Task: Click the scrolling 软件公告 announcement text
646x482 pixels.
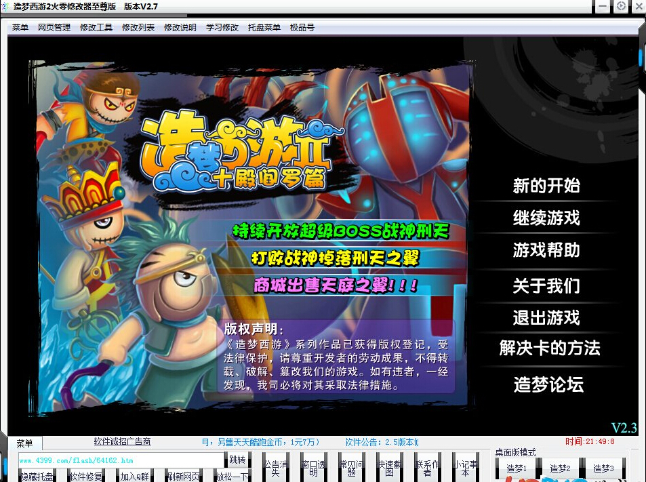Action: coord(382,442)
